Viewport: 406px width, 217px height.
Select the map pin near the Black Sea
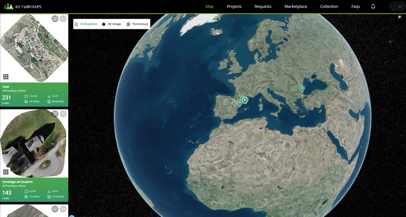302,89
